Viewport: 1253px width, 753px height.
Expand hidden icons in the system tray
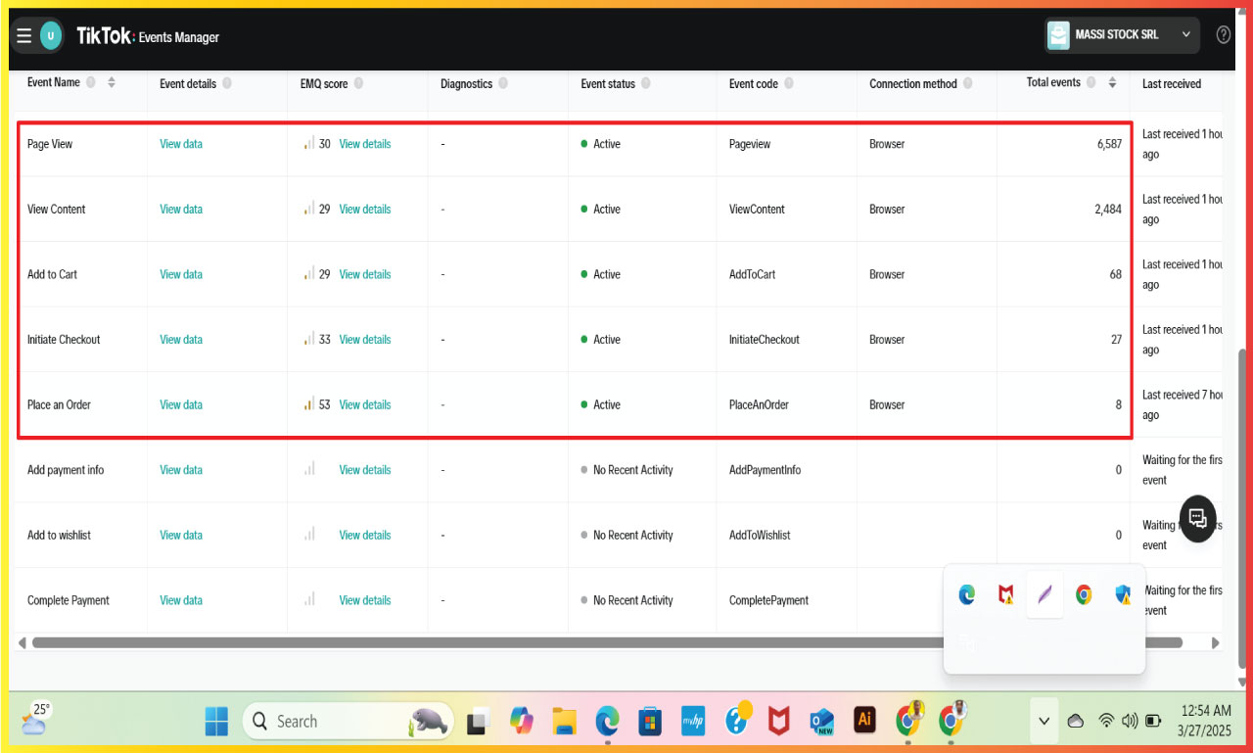[x=1043, y=720]
